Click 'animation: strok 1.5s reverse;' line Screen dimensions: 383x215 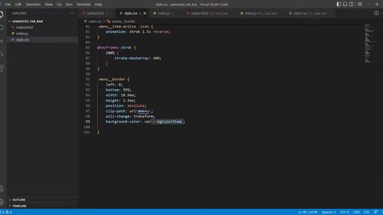coord(138,32)
